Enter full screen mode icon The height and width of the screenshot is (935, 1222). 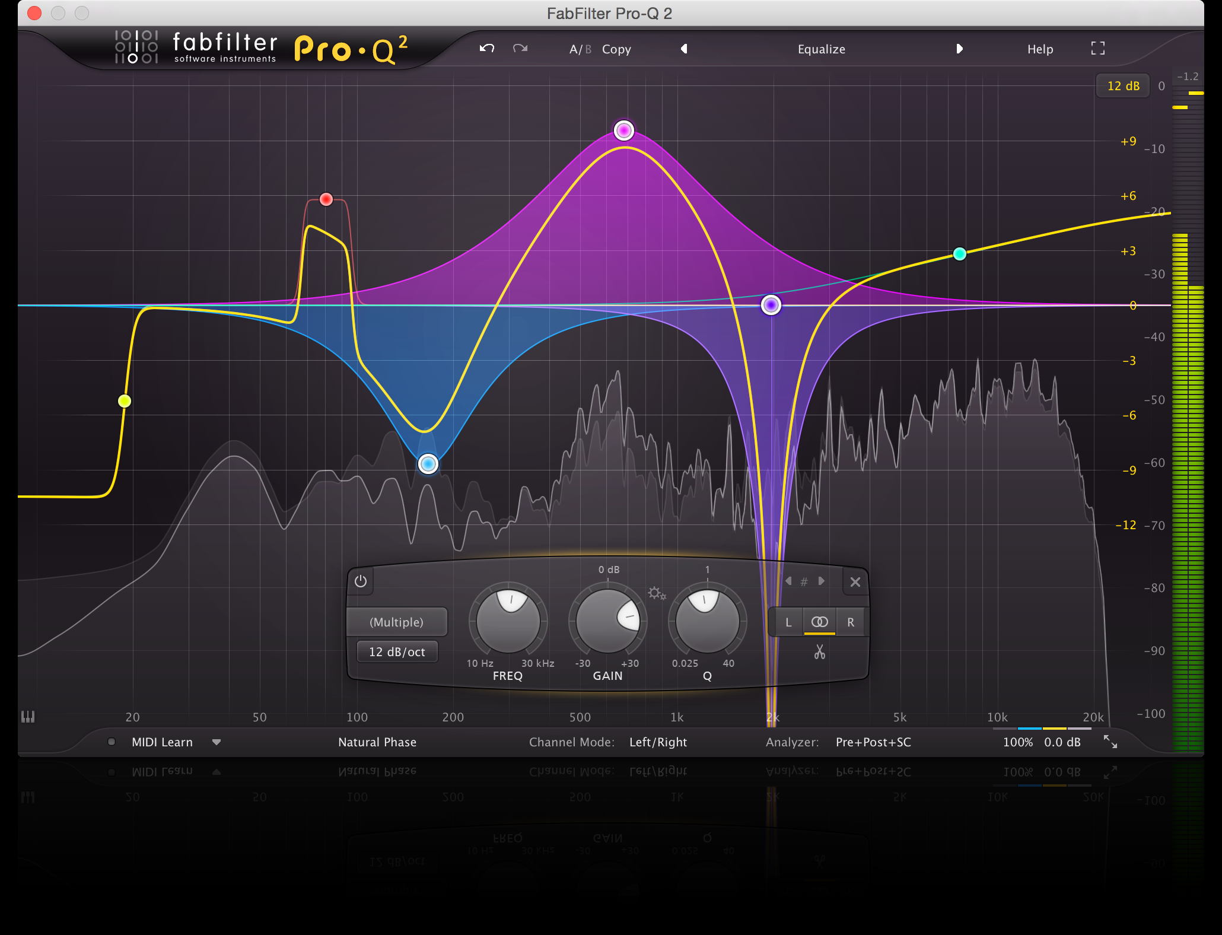[x=1098, y=49]
